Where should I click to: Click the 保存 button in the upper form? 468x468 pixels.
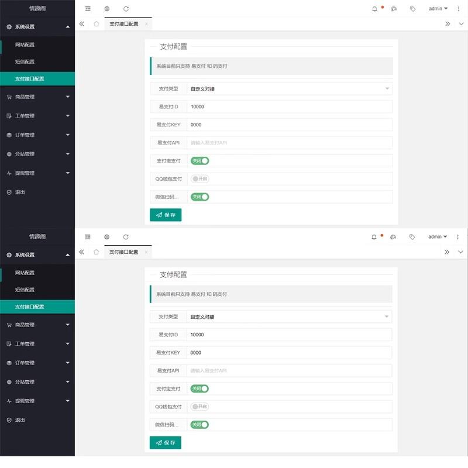coord(166,215)
